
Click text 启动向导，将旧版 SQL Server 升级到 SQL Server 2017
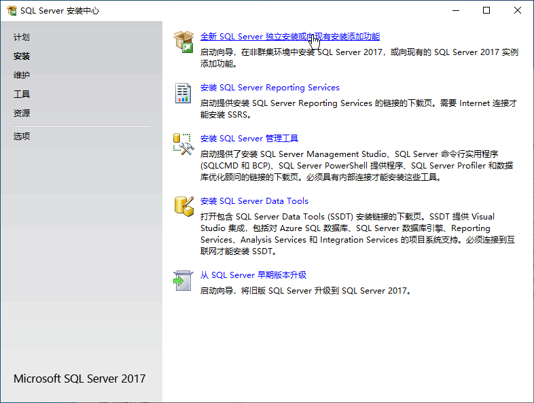click(x=306, y=291)
